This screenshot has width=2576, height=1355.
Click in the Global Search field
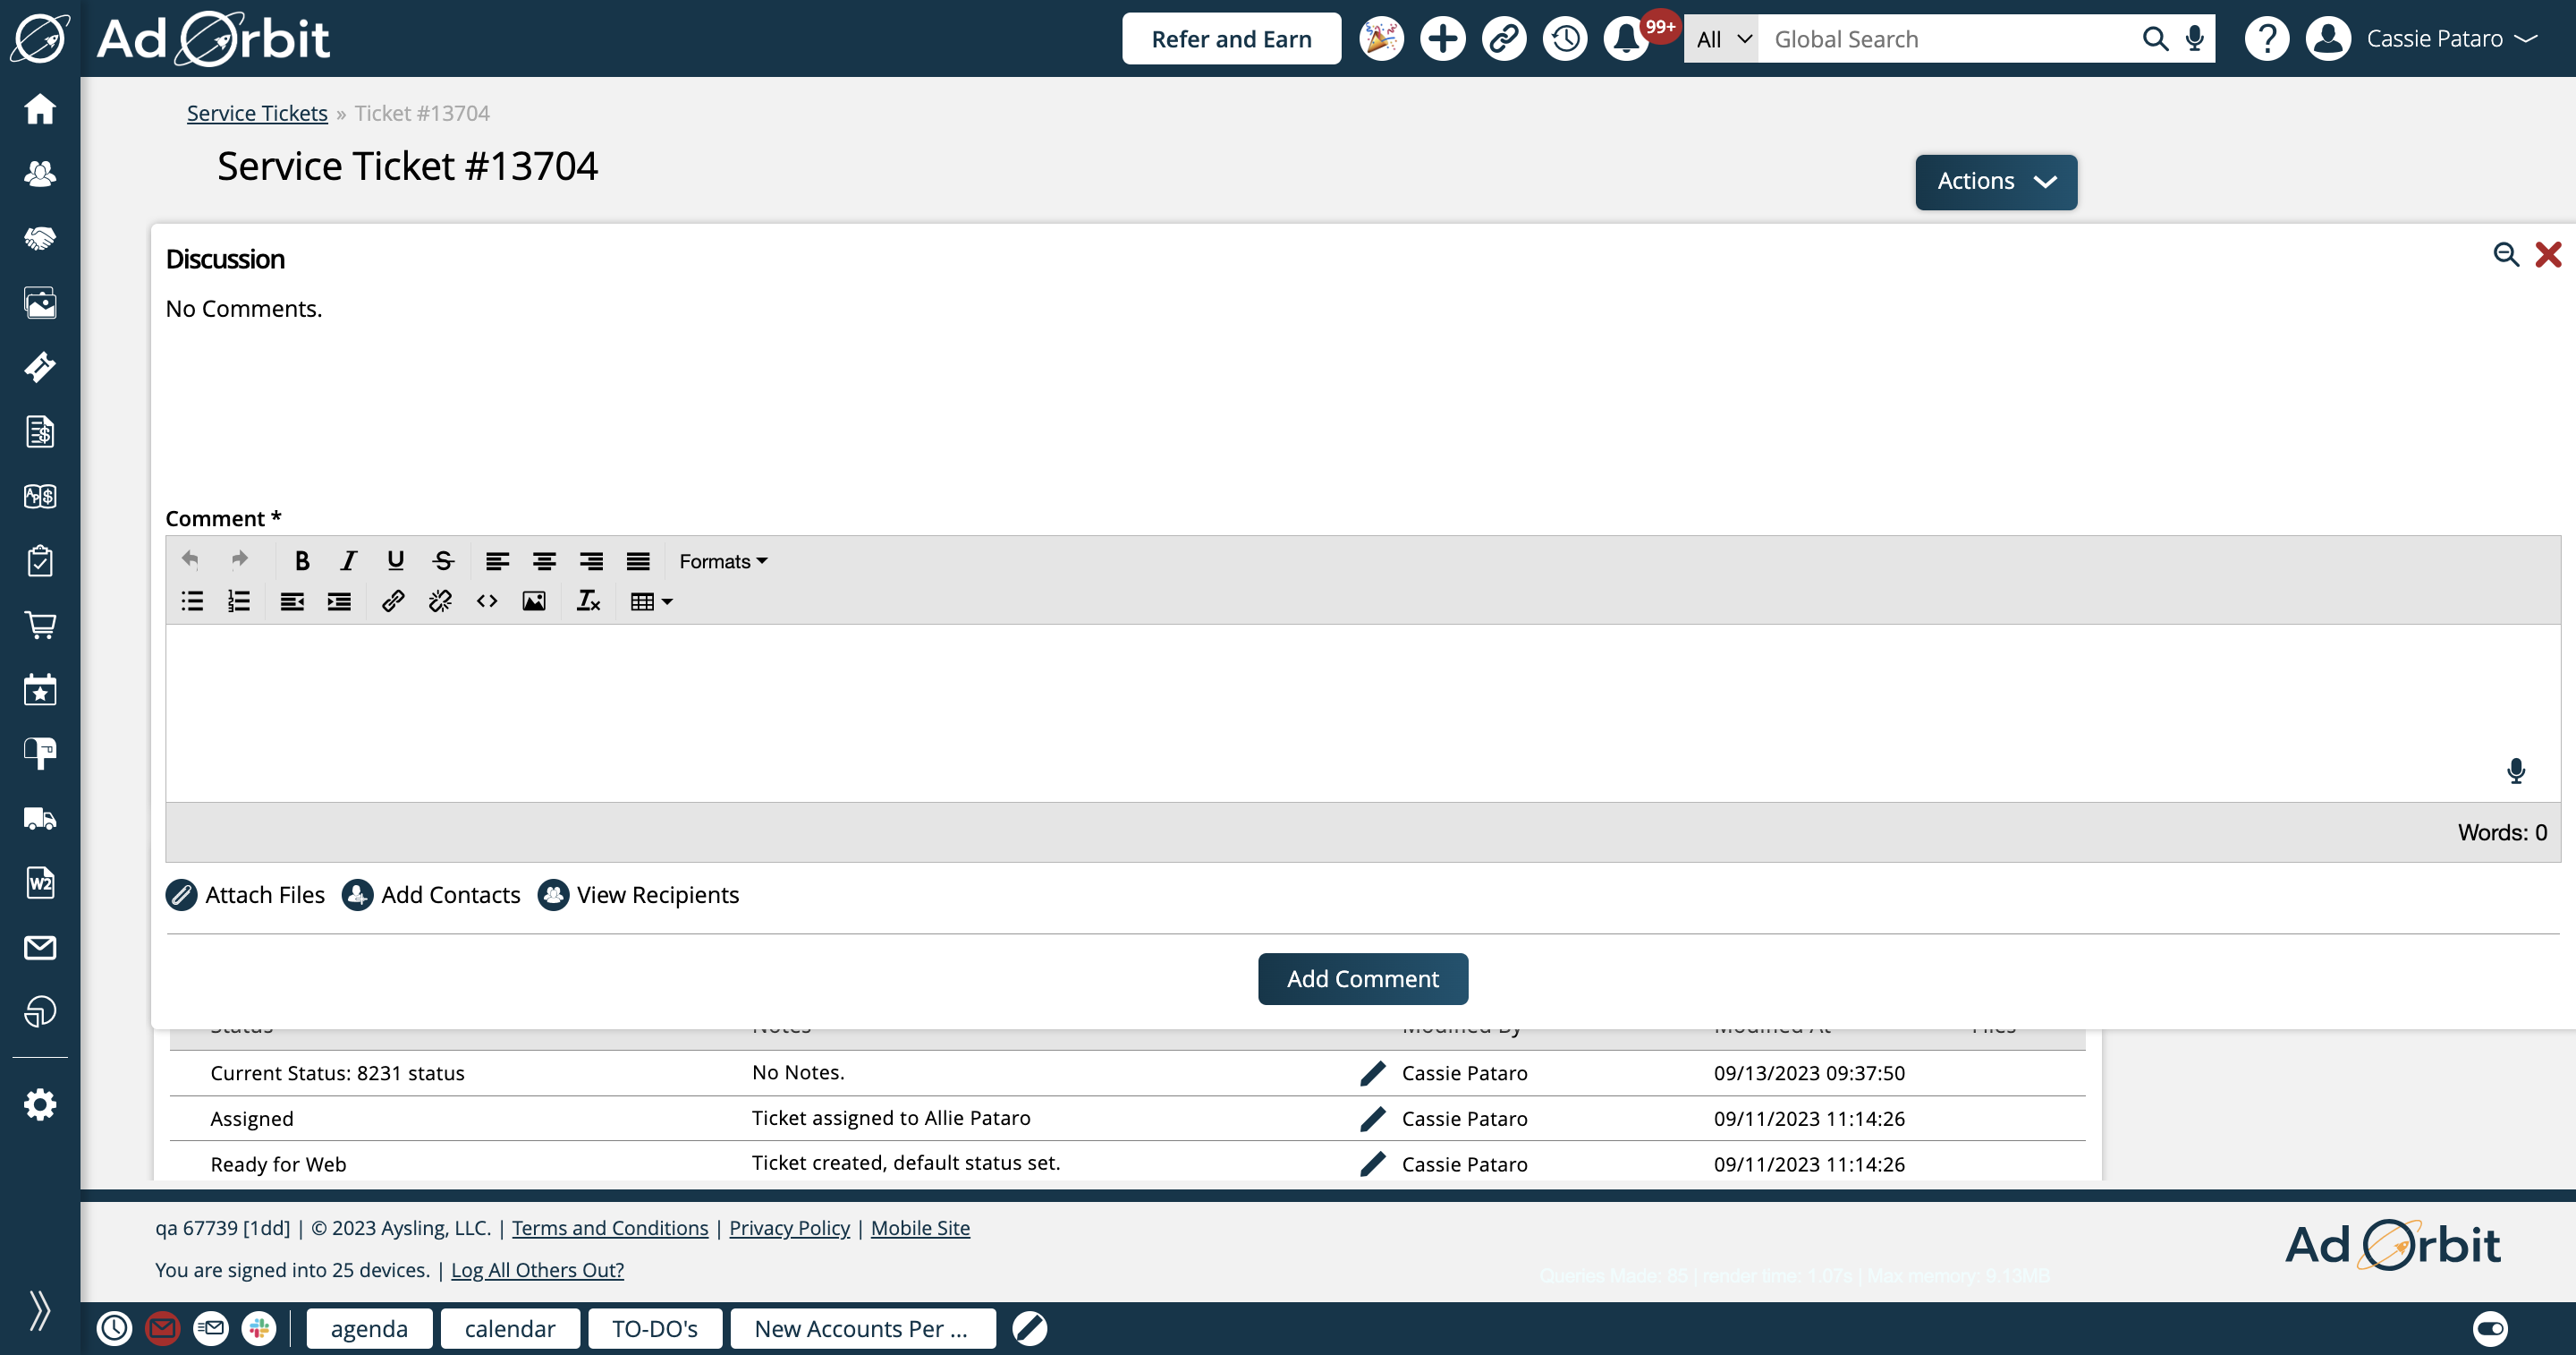[x=1947, y=39]
